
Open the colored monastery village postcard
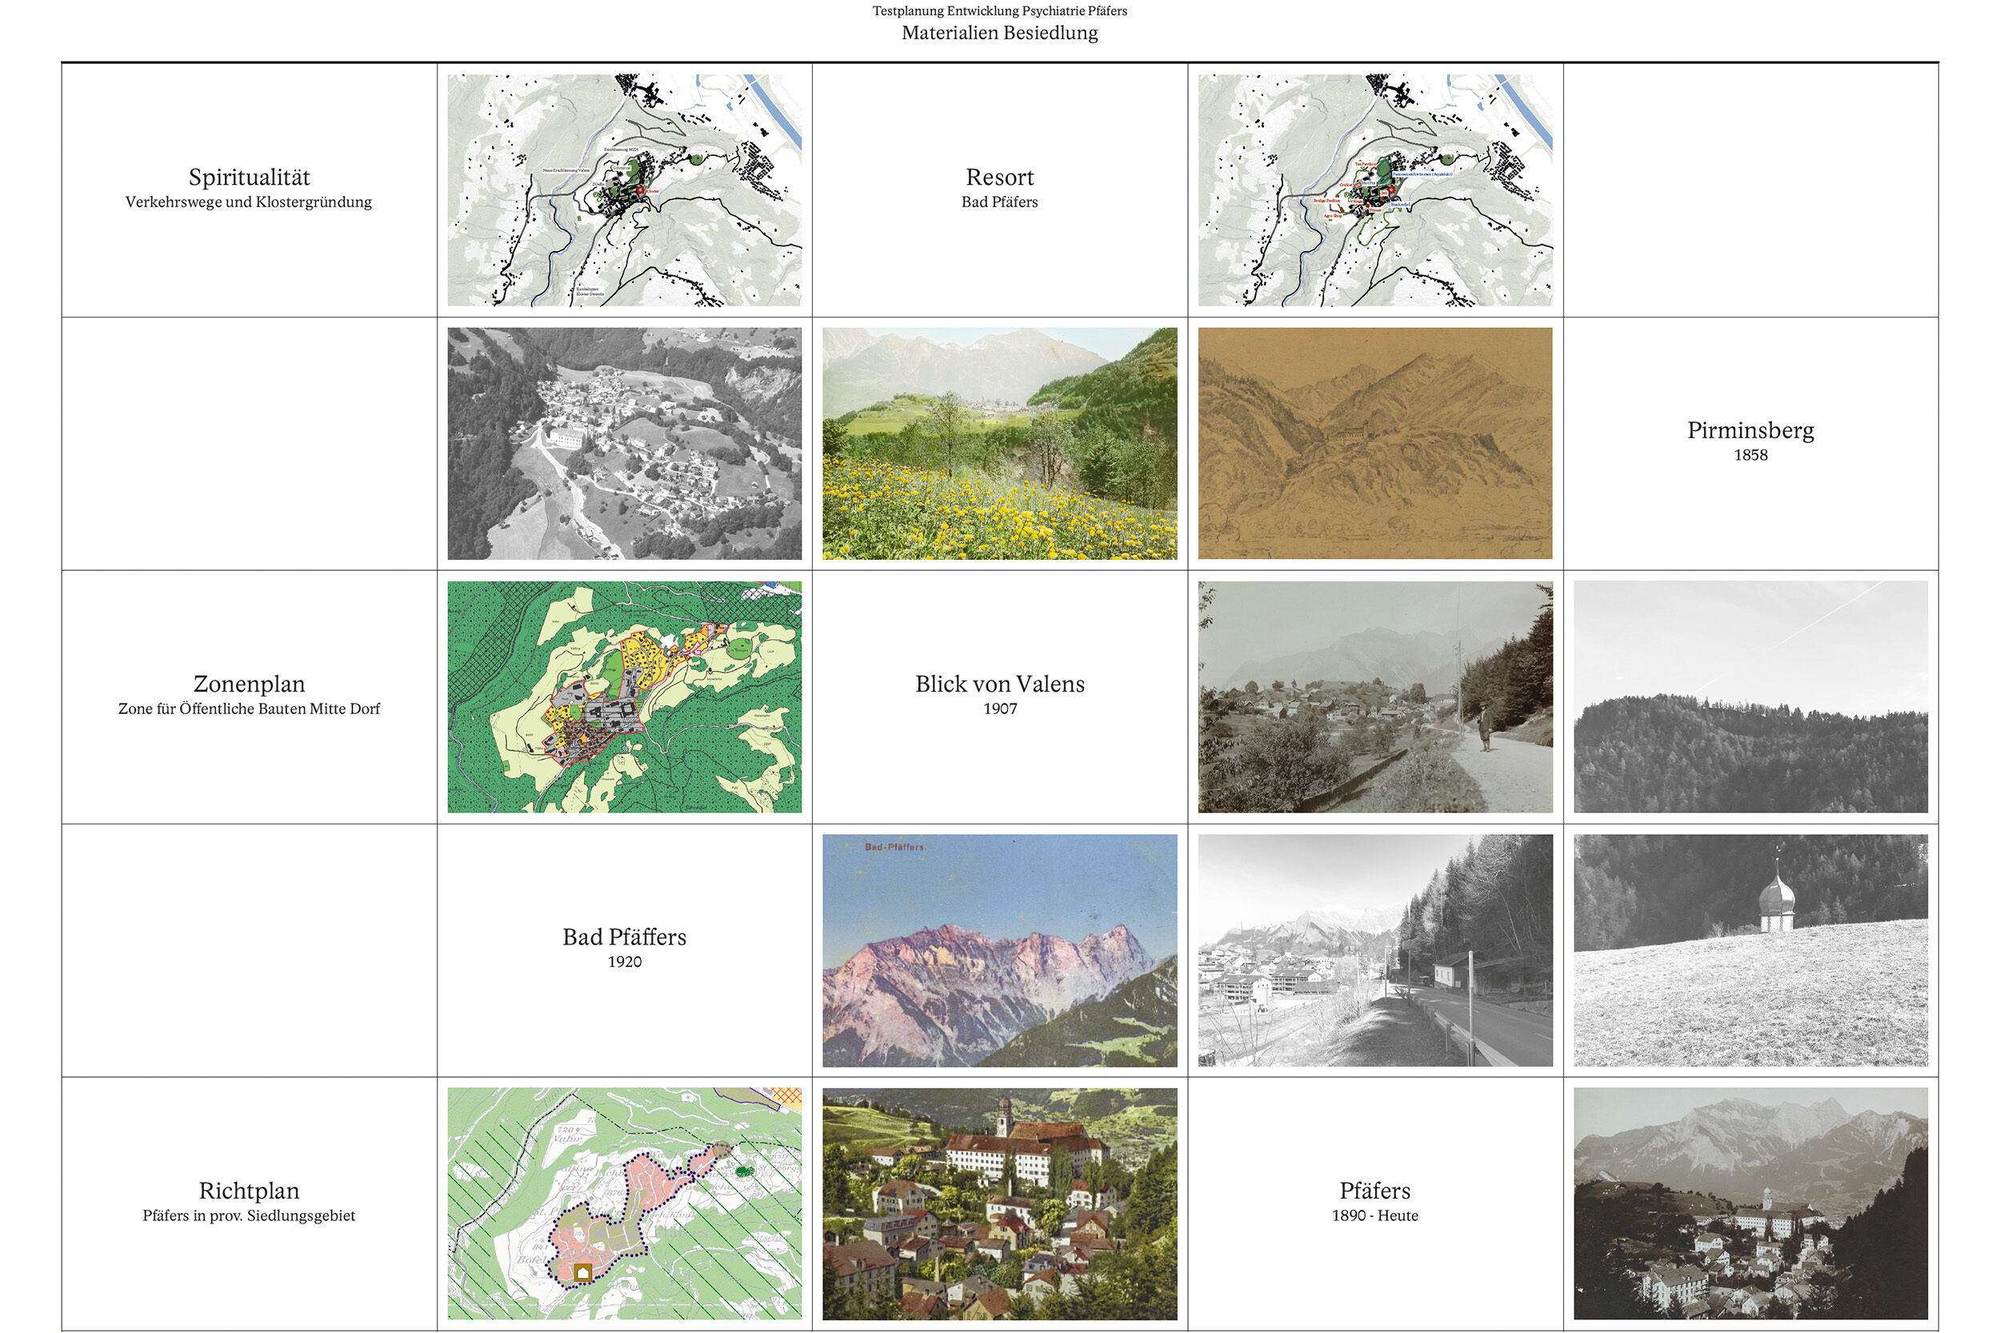[x=999, y=1203]
